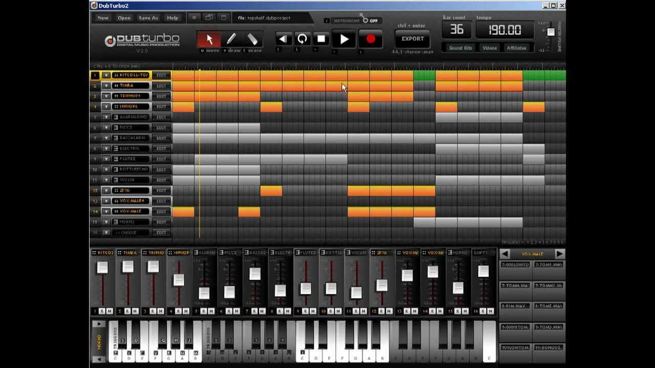Mute mixer channel 4 HIPHOP

point(186,311)
